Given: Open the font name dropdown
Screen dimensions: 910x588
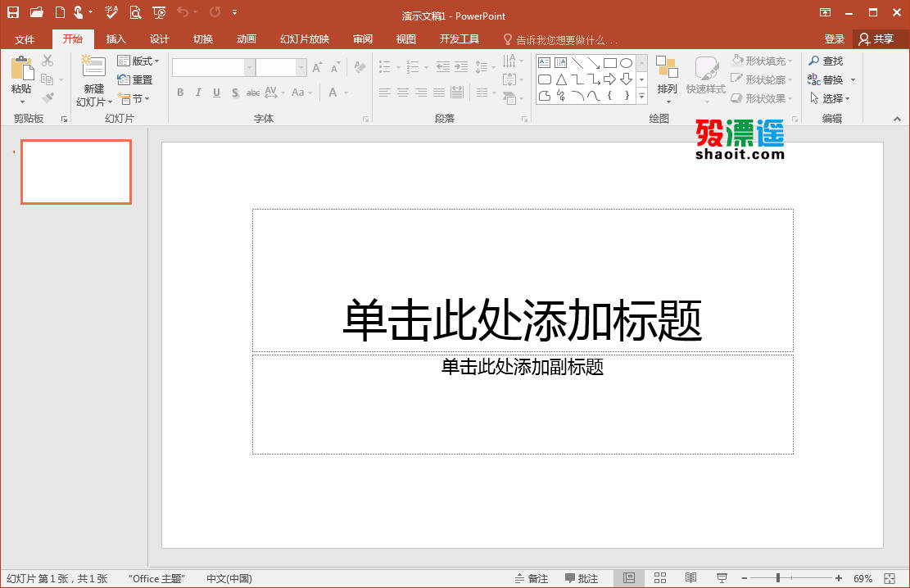Looking at the screenshot, I should (249, 67).
